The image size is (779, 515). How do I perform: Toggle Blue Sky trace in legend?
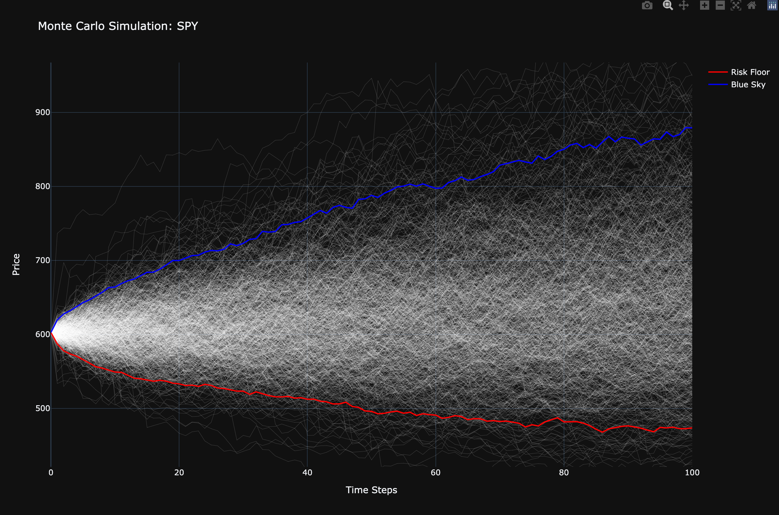pyautogui.click(x=748, y=84)
